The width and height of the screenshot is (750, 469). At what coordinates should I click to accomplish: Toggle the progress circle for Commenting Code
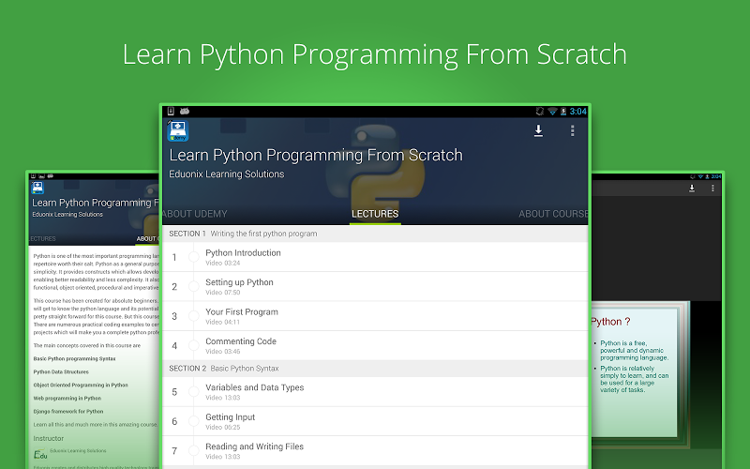[194, 345]
